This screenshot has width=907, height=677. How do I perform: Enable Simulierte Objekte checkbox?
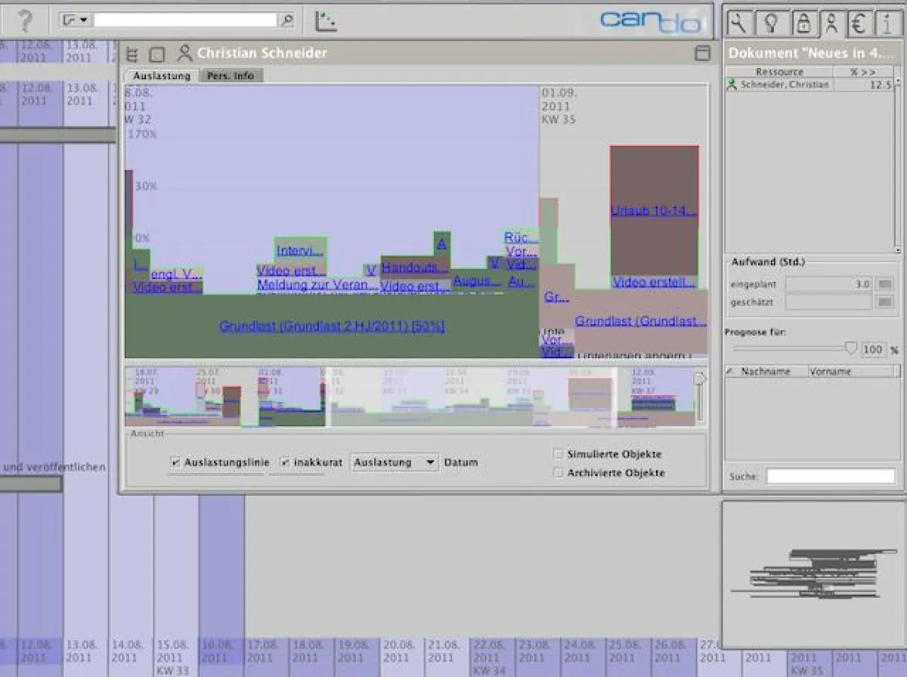pos(559,454)
